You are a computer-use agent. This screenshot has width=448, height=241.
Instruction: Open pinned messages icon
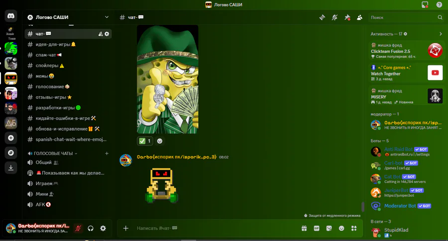tap(347, 17)
